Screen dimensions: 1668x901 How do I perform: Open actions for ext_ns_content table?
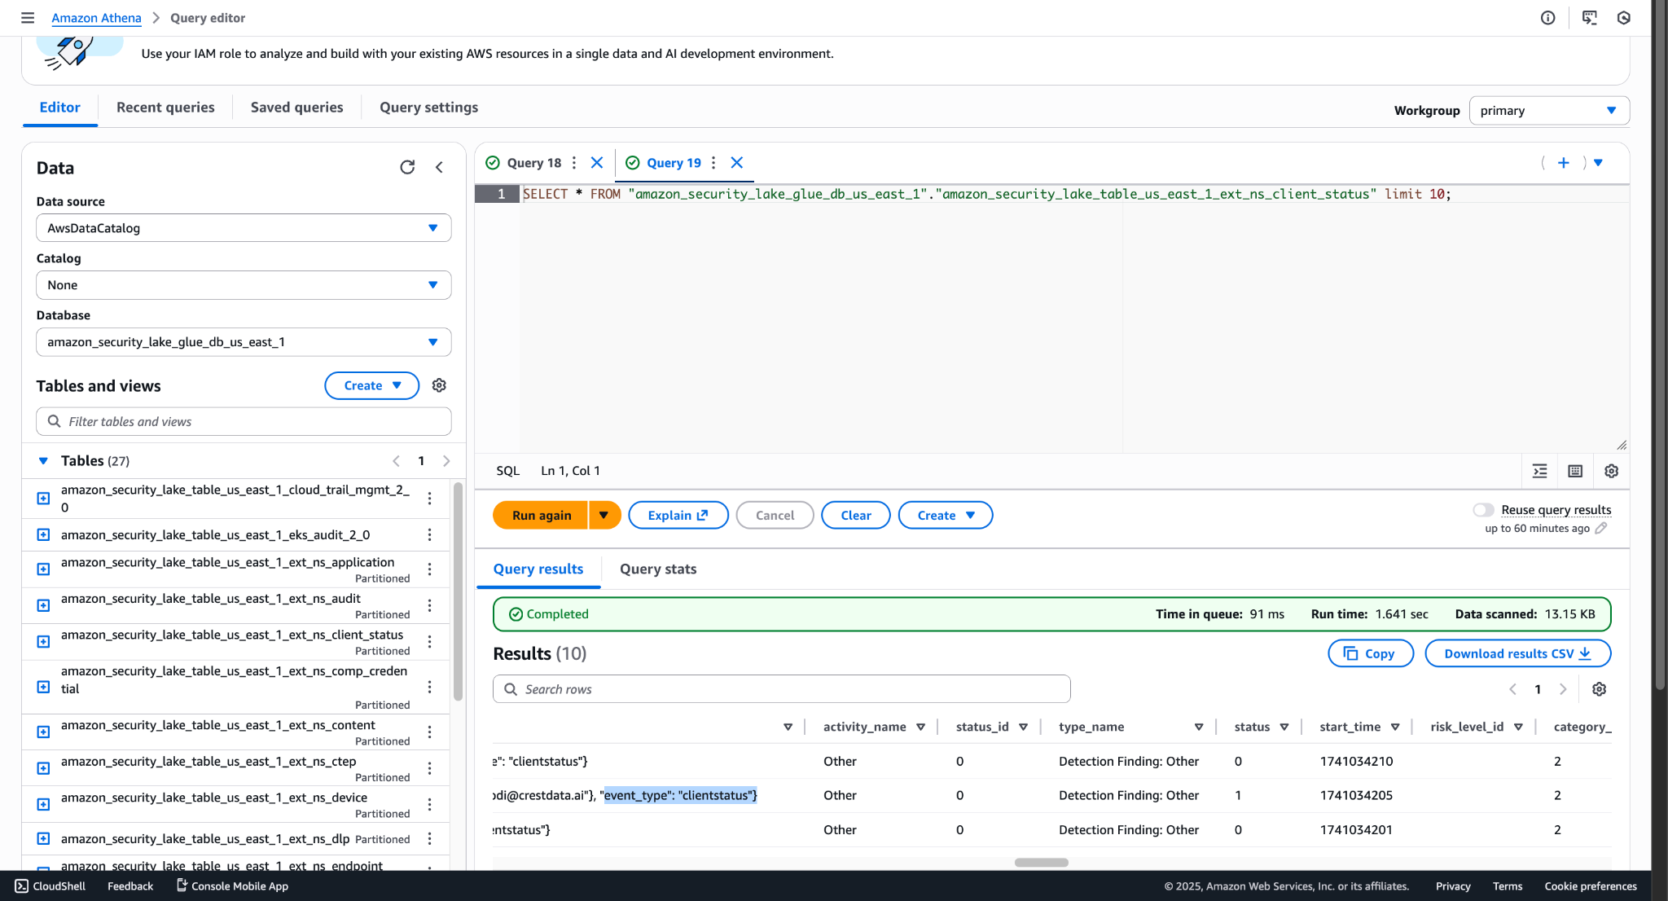pos(429,732)
